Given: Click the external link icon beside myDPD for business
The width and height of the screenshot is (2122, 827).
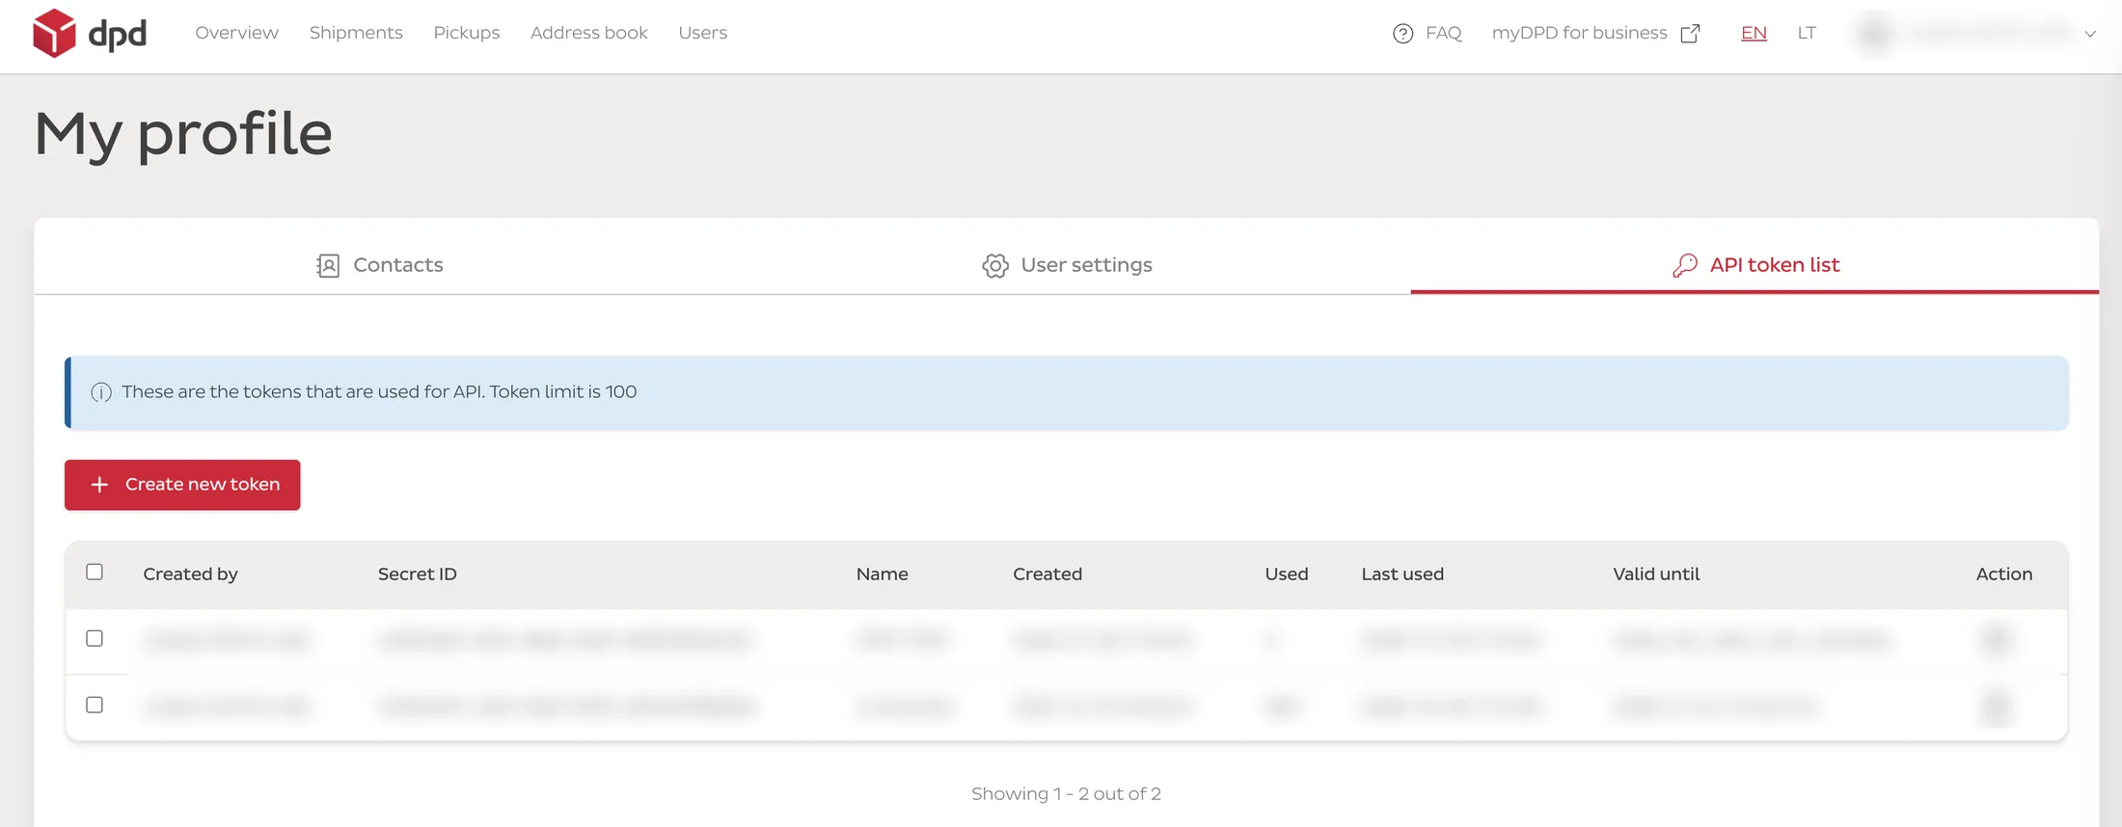Looking at the screenshot, I should click(x=1690, y=34).
